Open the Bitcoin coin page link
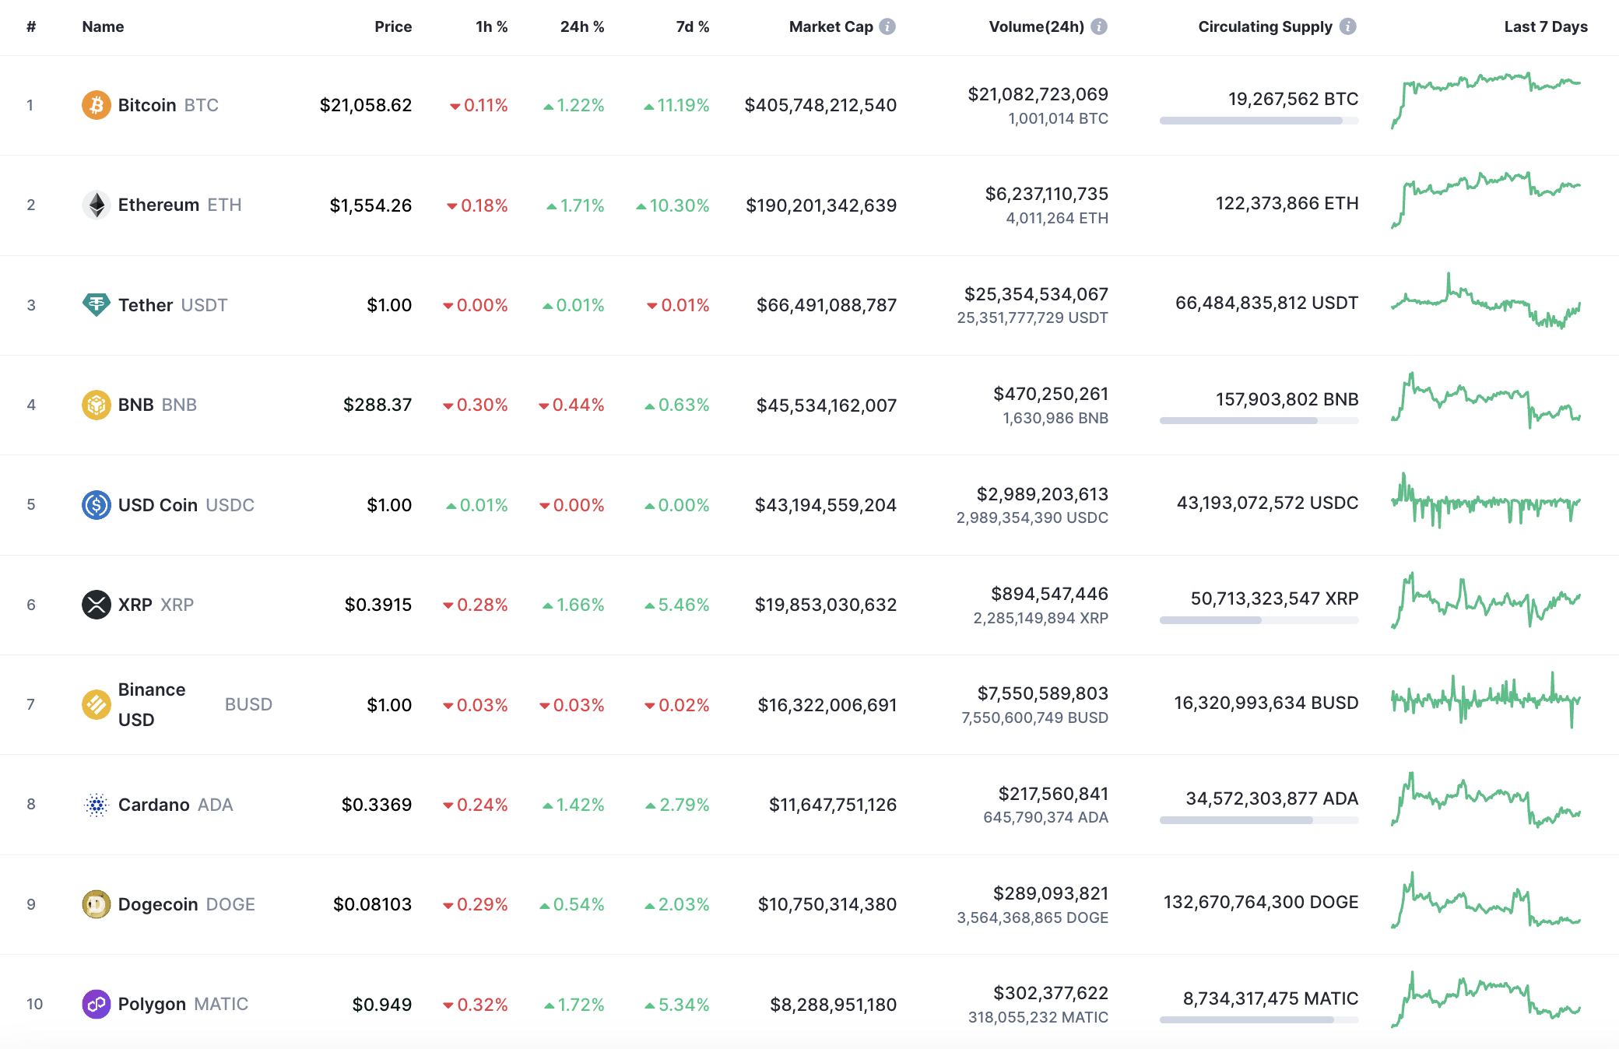The height and width of the screenshot is (1049, 1619). click(x=148, y=105)
